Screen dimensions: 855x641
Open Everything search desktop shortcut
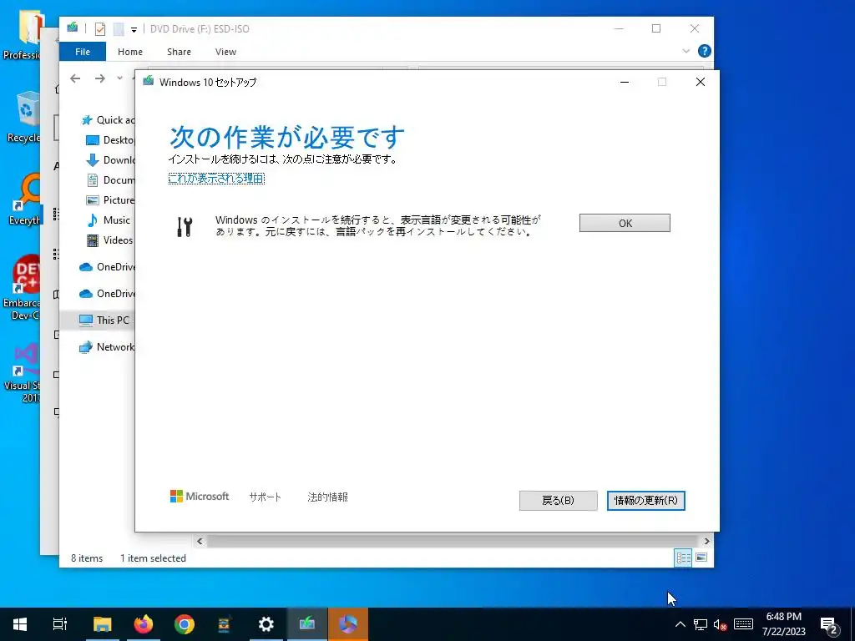[x=23, y=199]
